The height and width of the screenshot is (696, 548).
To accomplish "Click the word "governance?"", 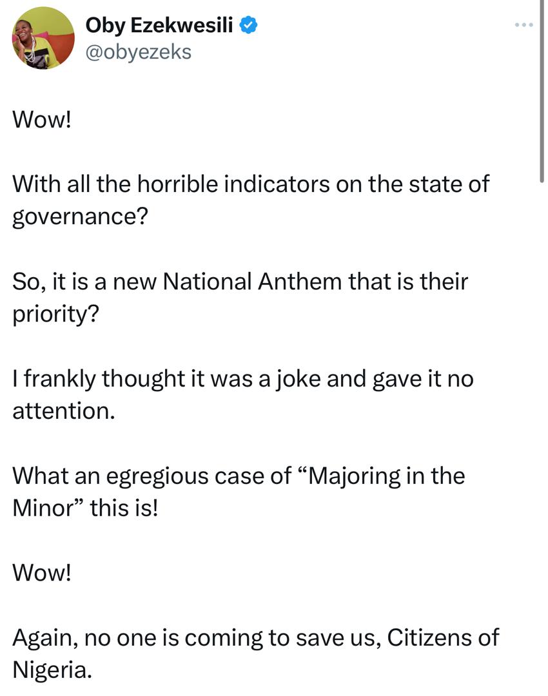I will point(81,217).
